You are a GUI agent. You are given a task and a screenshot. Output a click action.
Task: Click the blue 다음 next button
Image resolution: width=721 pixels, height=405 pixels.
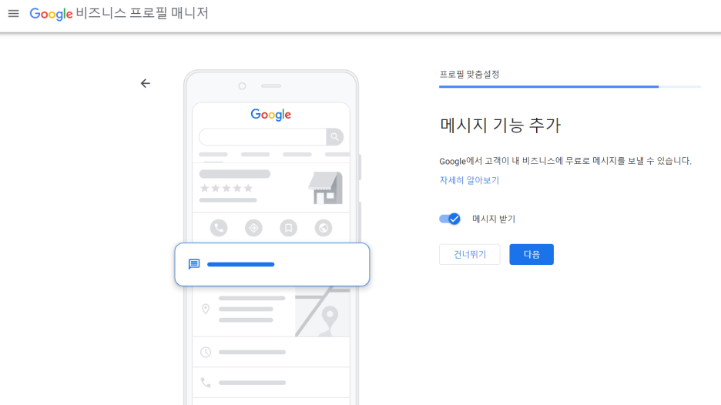(532, 254)
